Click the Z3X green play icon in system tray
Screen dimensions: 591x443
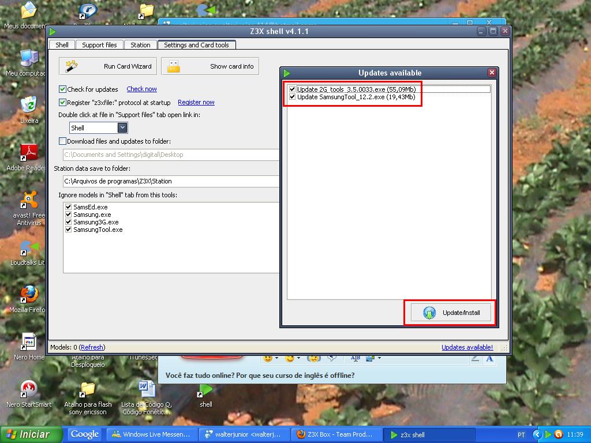pos(548,435)
